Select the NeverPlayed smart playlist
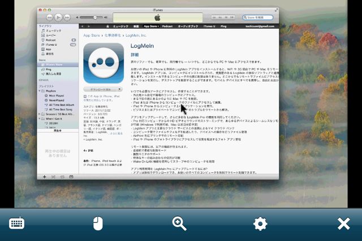This screenshot has width=362, height=241. click(58, 100)
